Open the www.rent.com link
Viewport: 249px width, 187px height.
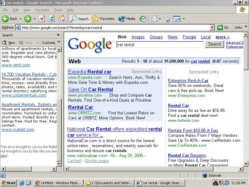(x=16, y=65)
